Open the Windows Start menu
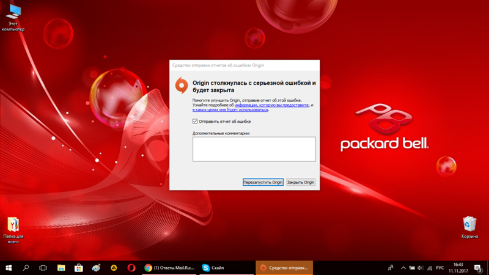The width and height of the screenshot is (489, 275). (x=9, y=268)
